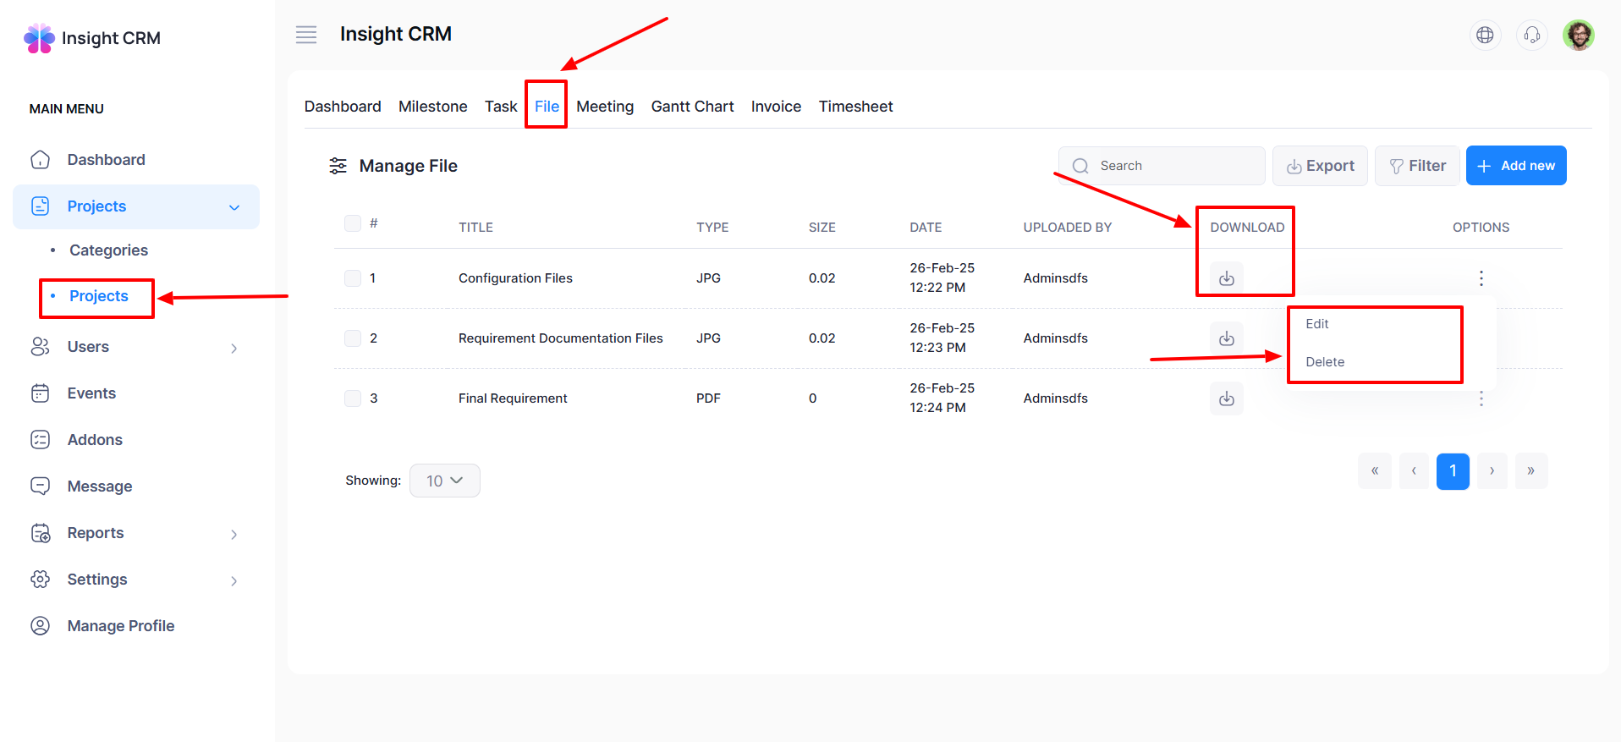
Task: Choose Delete from the options menu
Action: click(x=1325, y=362)
